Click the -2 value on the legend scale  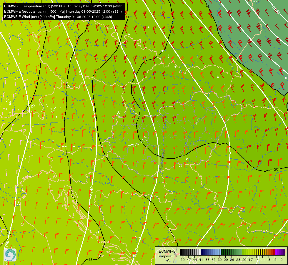(281, 260)
